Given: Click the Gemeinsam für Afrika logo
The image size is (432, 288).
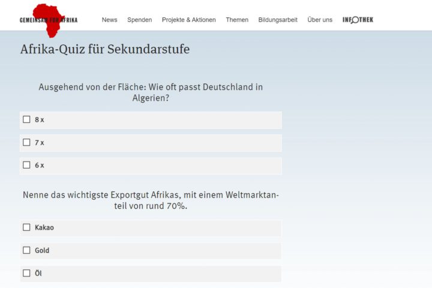Looking at the screenshot, I should 49,19.
